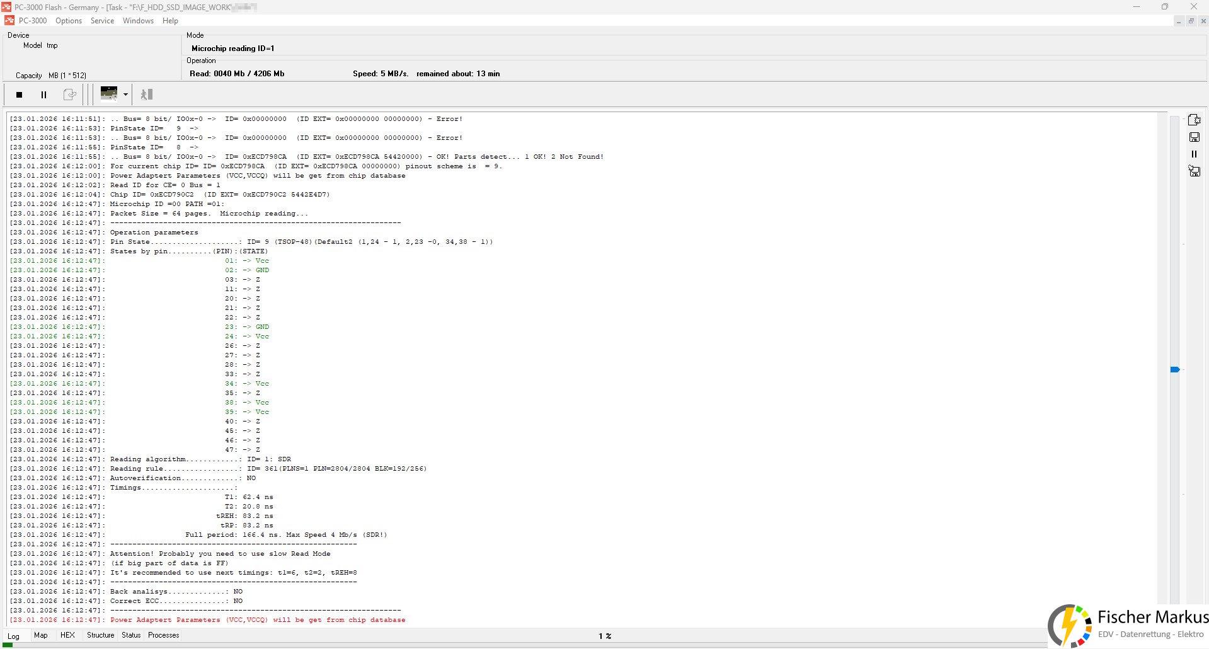The image size is (1209, 649).
Task: Open the Windows menu
Action: (138, 21)
